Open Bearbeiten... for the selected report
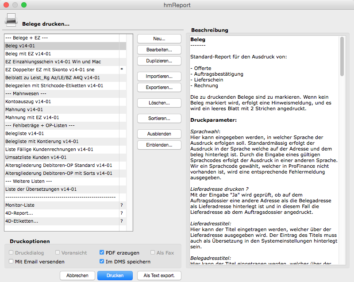This screenshot has width=354, height=282. pos(159,50)
